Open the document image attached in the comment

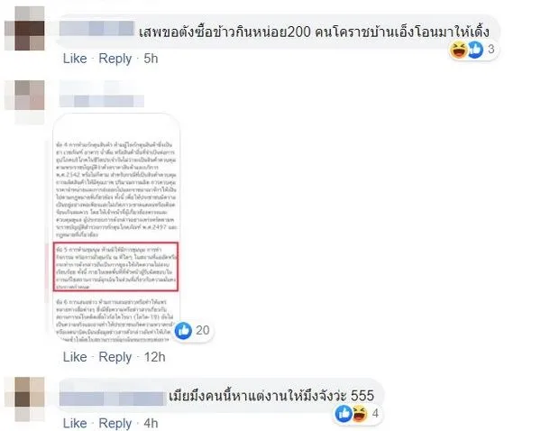(x=116, y=228)
